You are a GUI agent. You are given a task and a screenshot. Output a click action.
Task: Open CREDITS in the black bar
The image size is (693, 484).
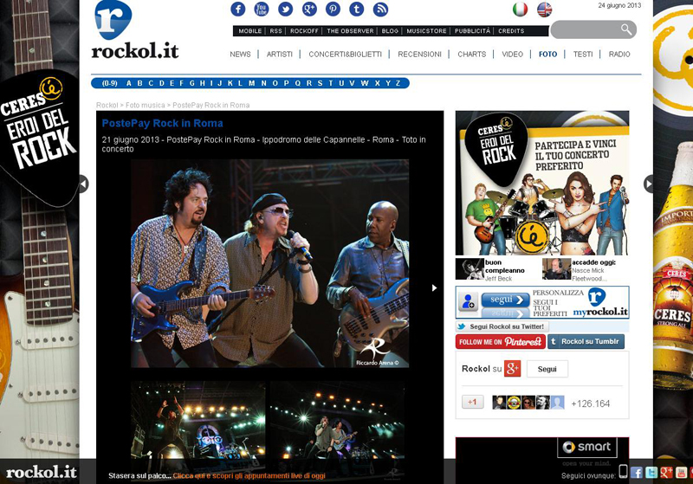511,31
